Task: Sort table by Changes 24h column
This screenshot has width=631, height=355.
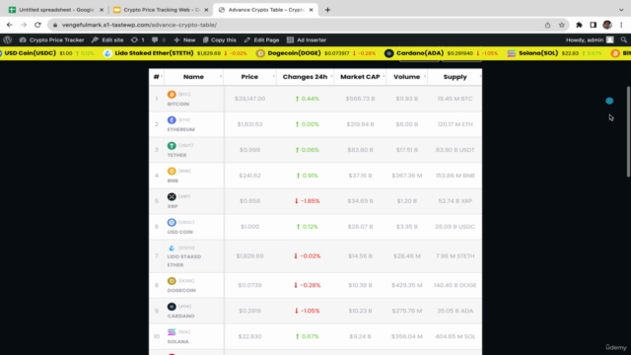Action: click(x=305, y=77)
